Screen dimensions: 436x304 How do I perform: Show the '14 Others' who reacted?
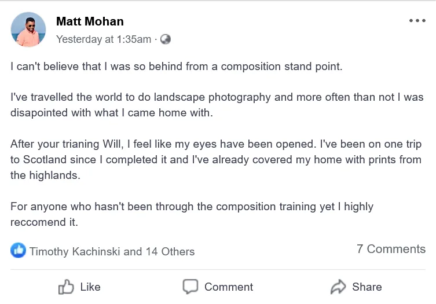pos(170,251)
